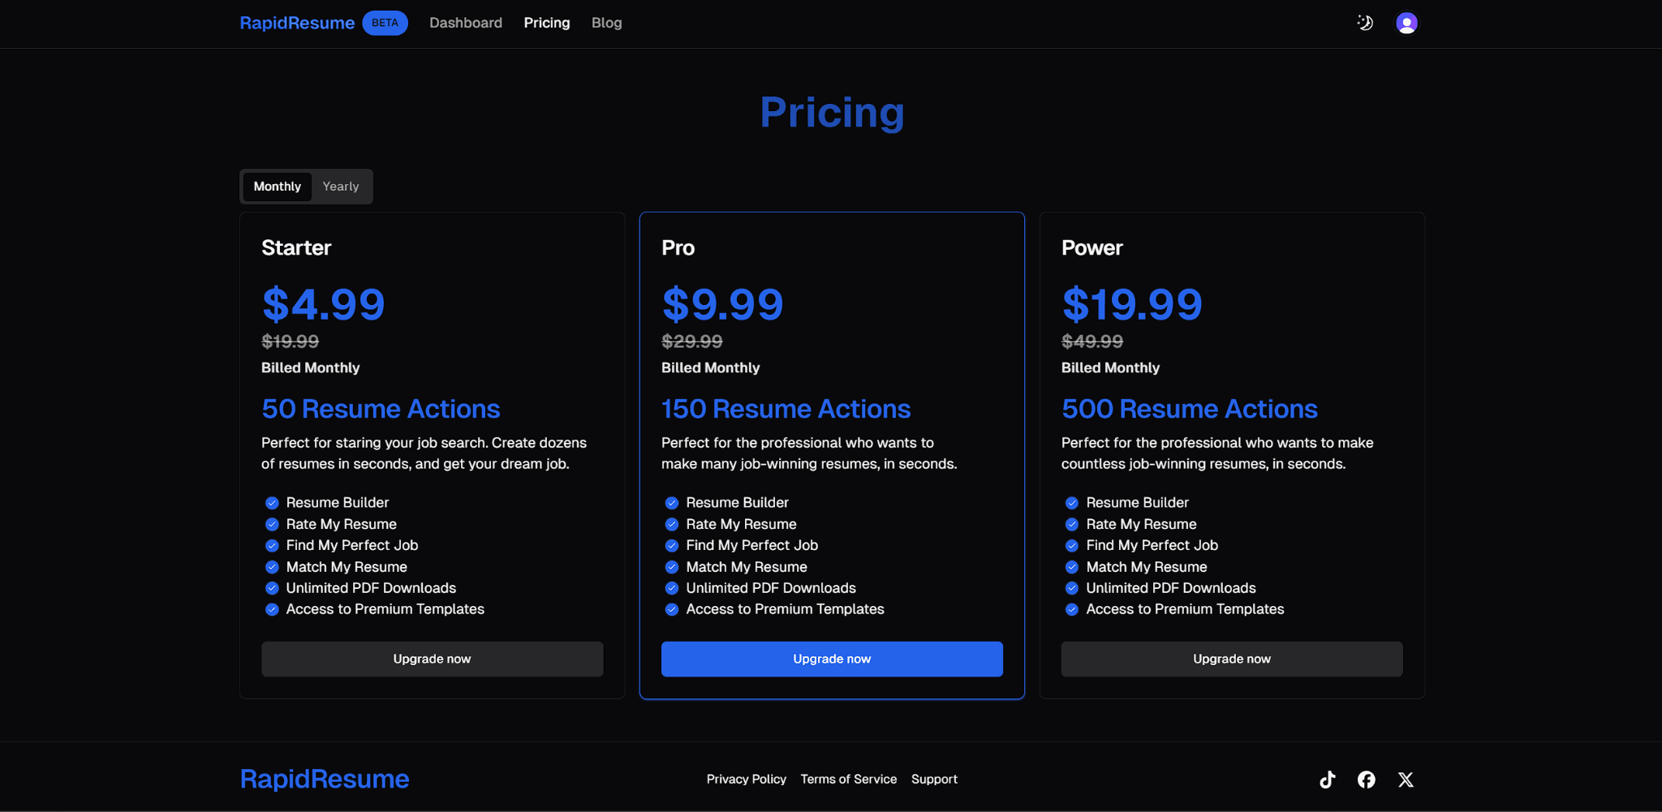
Task: Open Terms of Service link
Action: 848,779
